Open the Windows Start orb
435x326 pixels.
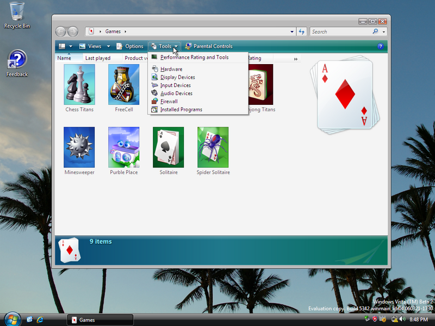(12, 319)
